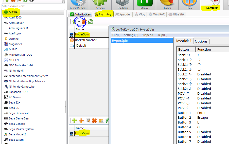The width and height of the screenshot is (229, 144).
Task: Select the Button 2 Escape row
Action: pyautogui.click(x=203, y=118)
